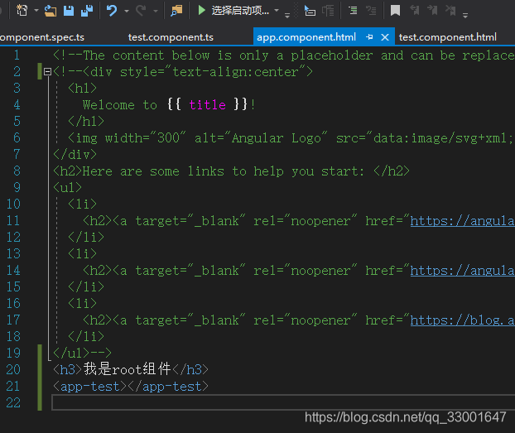
Task: Click the New File icon
Action: pyautogui.click(x=22, y=11)
